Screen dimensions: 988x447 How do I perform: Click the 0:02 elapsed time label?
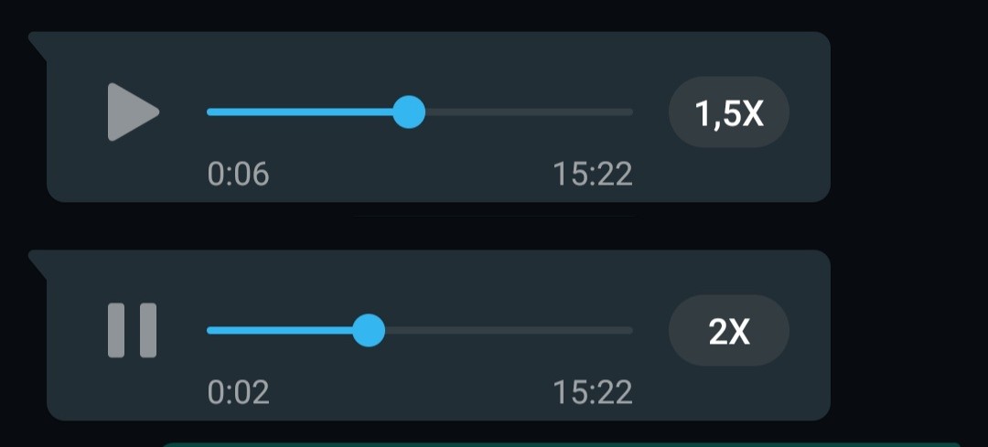[238, 393]
